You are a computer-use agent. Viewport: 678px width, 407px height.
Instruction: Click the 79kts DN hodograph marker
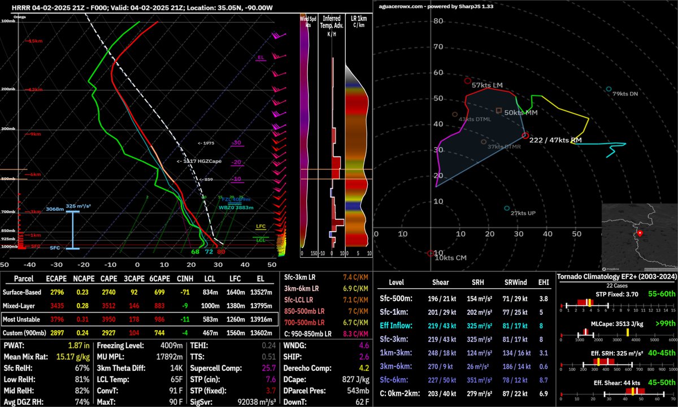609,89
